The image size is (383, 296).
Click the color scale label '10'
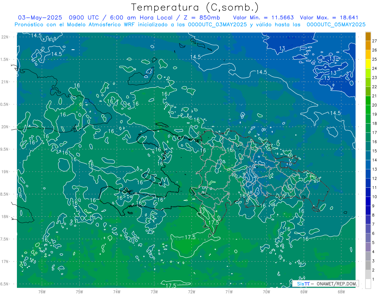coord(374,197)
